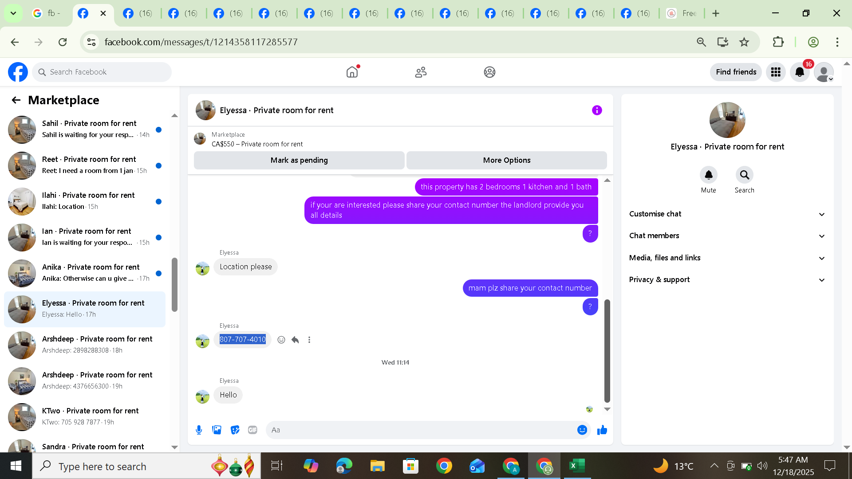Open the Facebook menu grid icon
852x479 pixels.
pos(776,72)
